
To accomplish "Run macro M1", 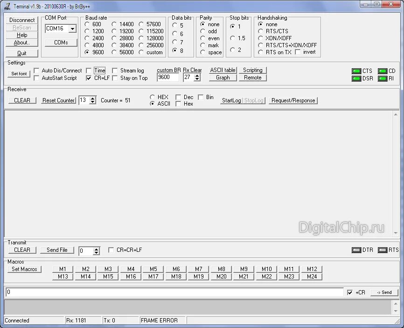I will pyautogui.click(x=63, y=269).
